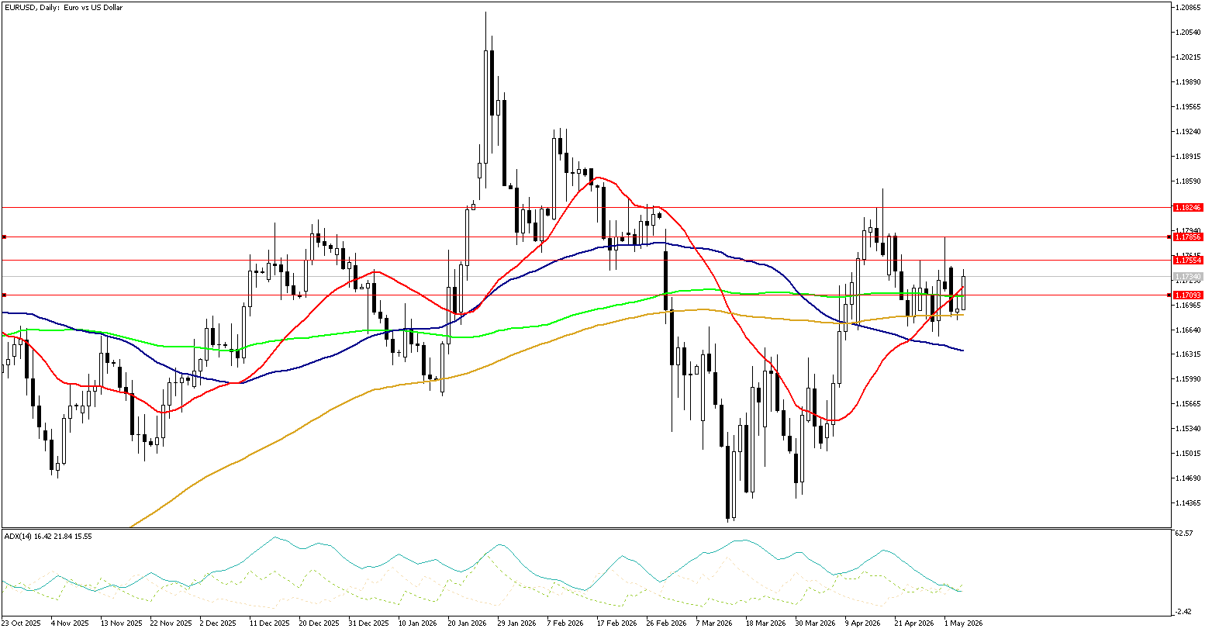Click the '20 Jan 2026' date label
Image resolution: width=1212 pixels, height=632 pixels.
click(467, 623)
